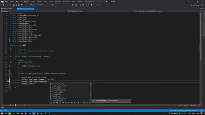Click the Save file toolbar icon

pyautogui.click(x=16, y=5)
